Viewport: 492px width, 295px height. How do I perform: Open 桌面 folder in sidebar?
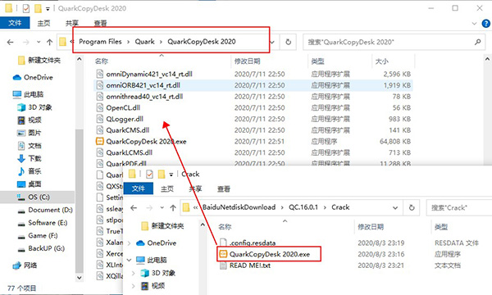[x=30, y=184]
